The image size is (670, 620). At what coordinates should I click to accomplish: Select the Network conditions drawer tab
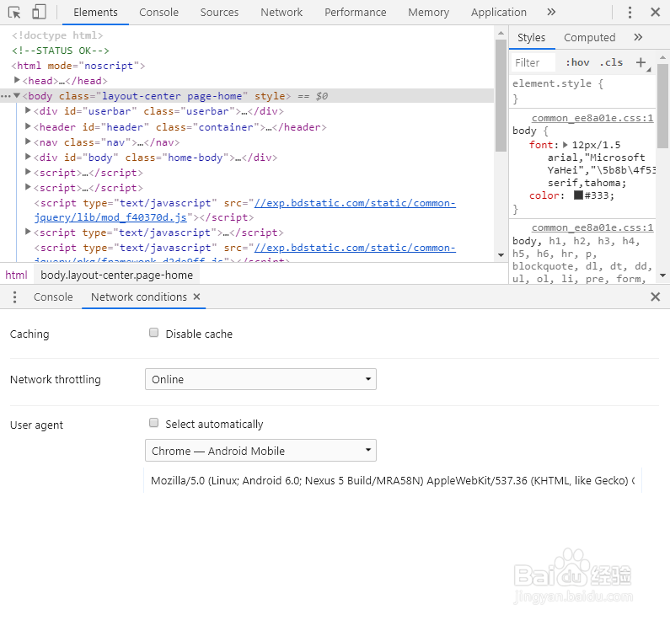pos(138,297)
